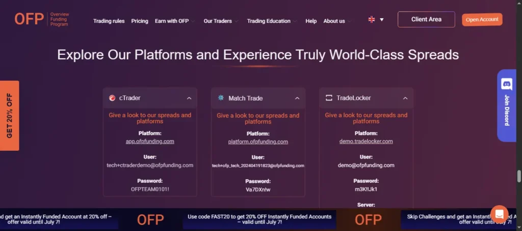Screen dimensions: 522x231
Task: Expand the Trading Education menu
Action: (271, 21)
